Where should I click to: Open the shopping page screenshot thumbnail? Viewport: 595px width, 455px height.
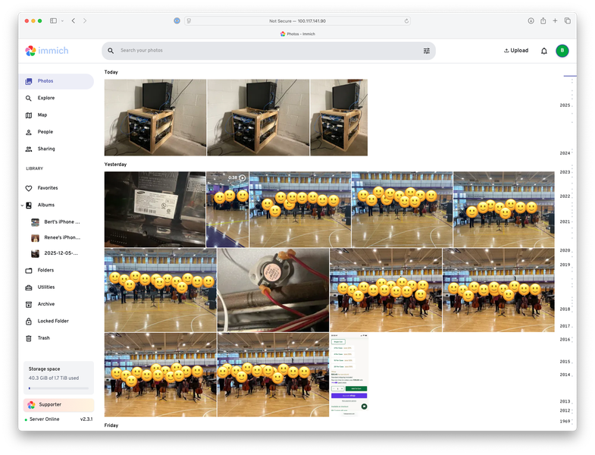(349, 375)
